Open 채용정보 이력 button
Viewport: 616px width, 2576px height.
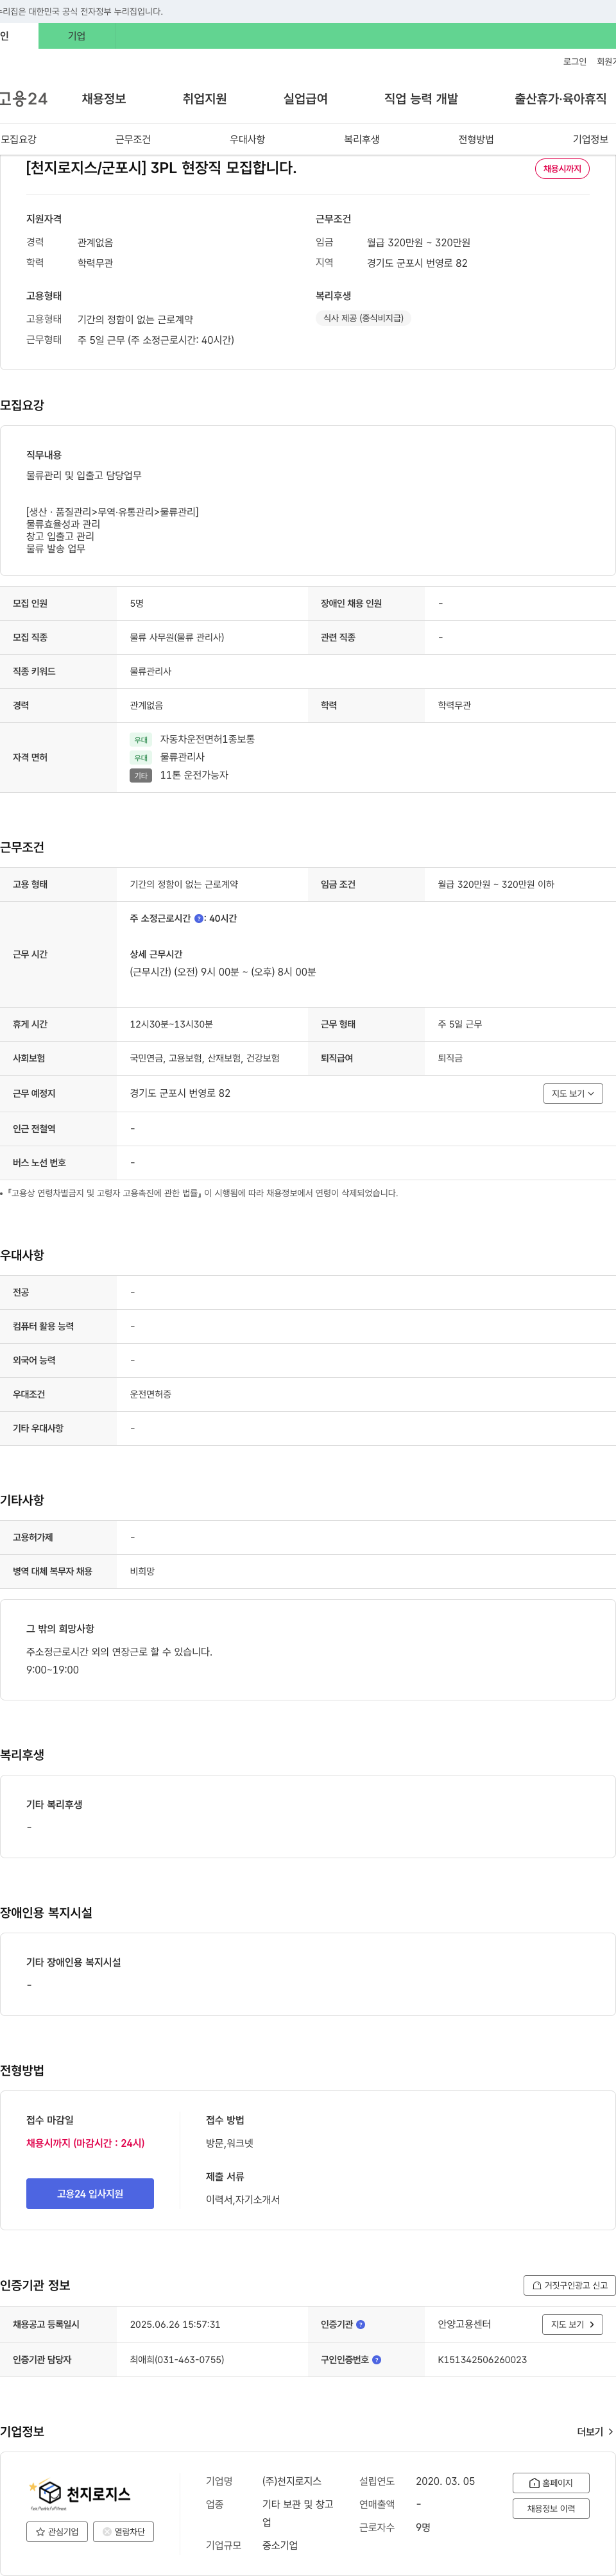(x=551, y=2508)
